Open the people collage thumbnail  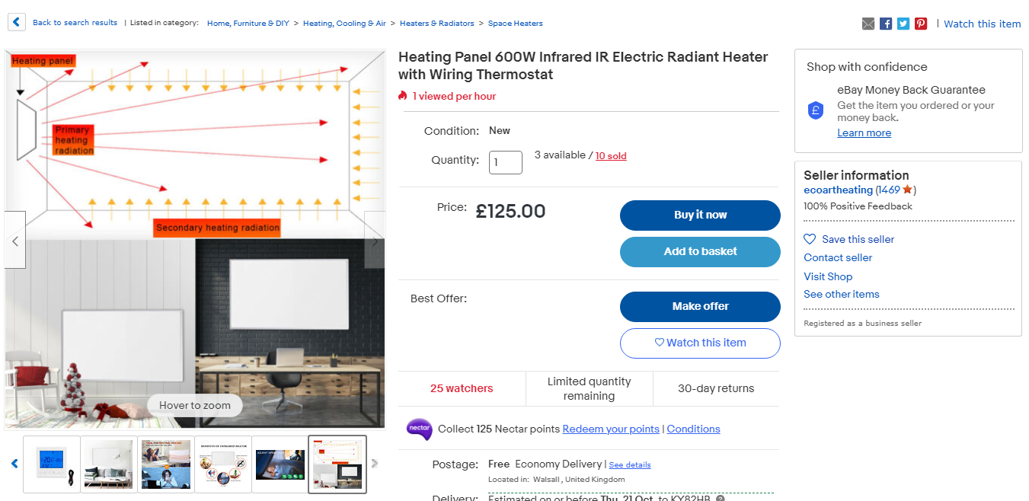tap(165, 464)
